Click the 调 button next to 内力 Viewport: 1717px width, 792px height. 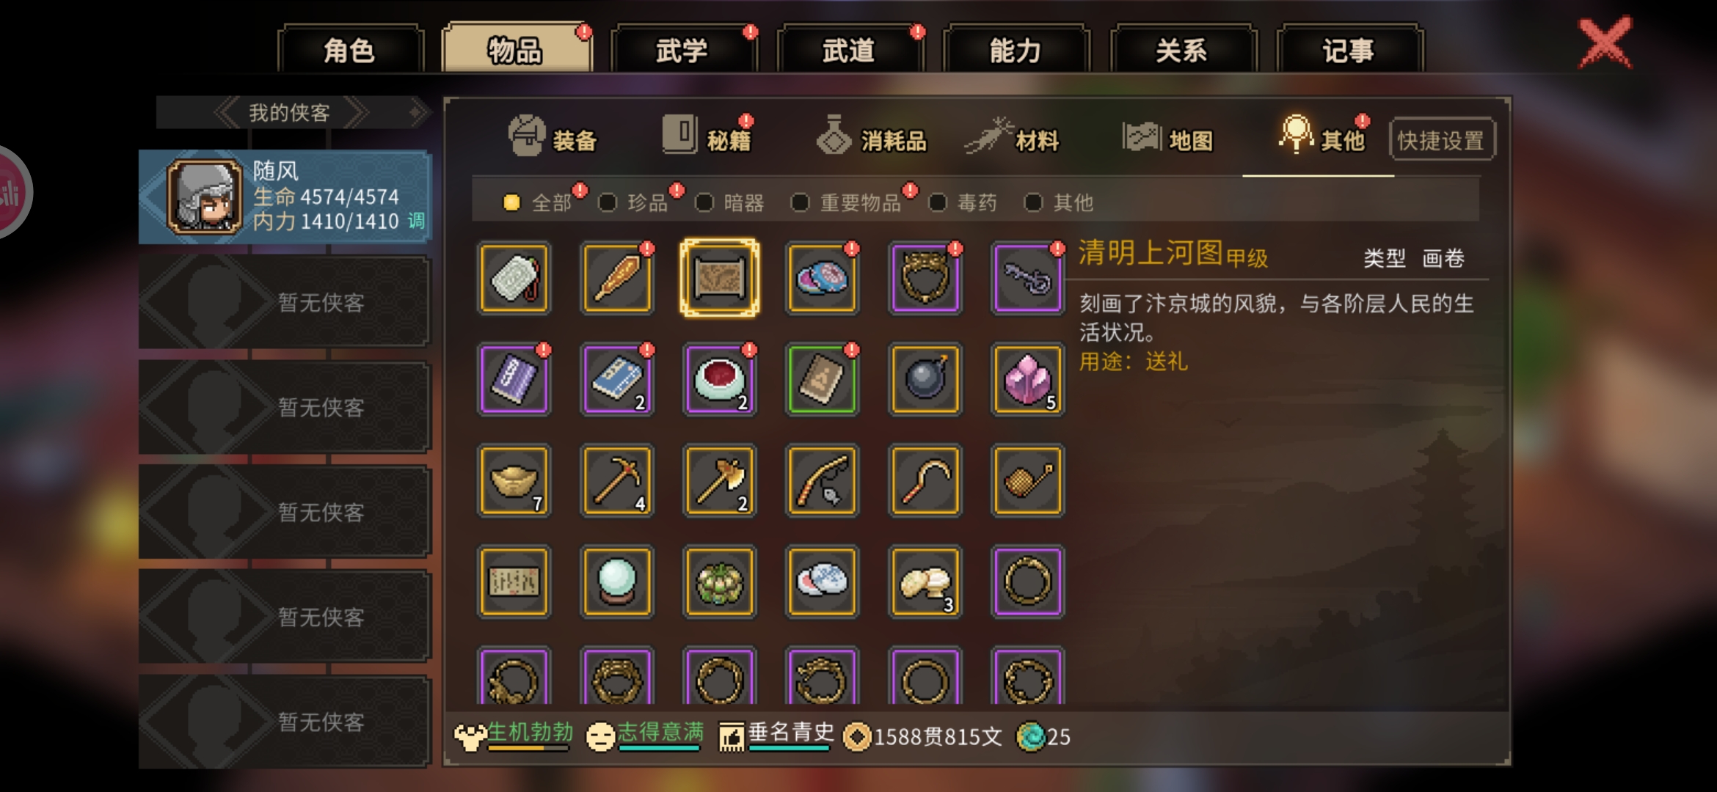(x=416, y=220)
